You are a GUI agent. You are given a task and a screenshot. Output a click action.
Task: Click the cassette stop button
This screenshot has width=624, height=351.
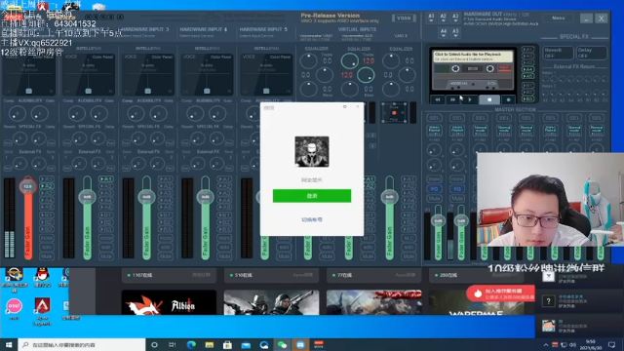tap(489, 99)
